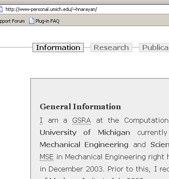Screen dimensions: 169x179
Task: Open the Support Forum bookmark
Action: (x=12, y=21)
